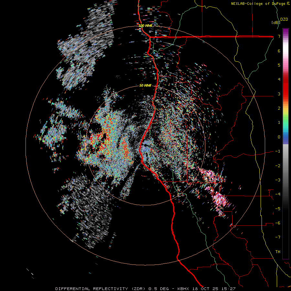Click the DZD product label above the scale

284,19
